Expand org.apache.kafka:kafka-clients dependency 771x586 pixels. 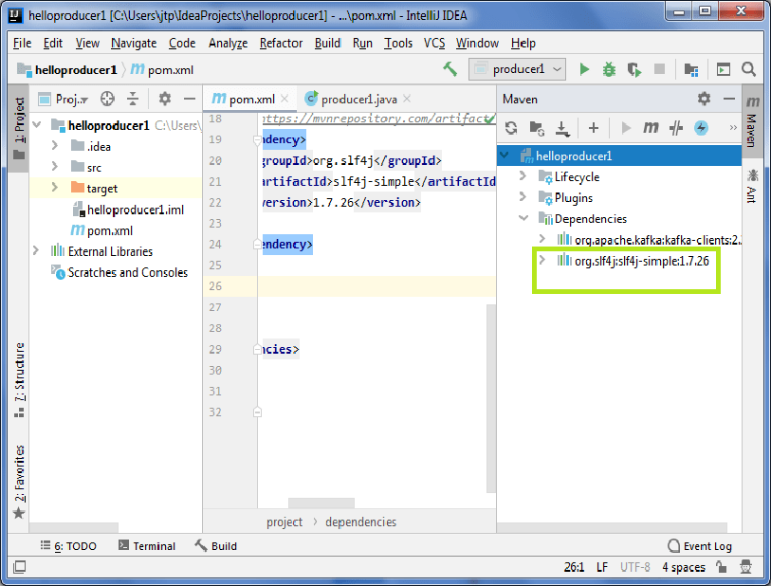tap(542, 239)
